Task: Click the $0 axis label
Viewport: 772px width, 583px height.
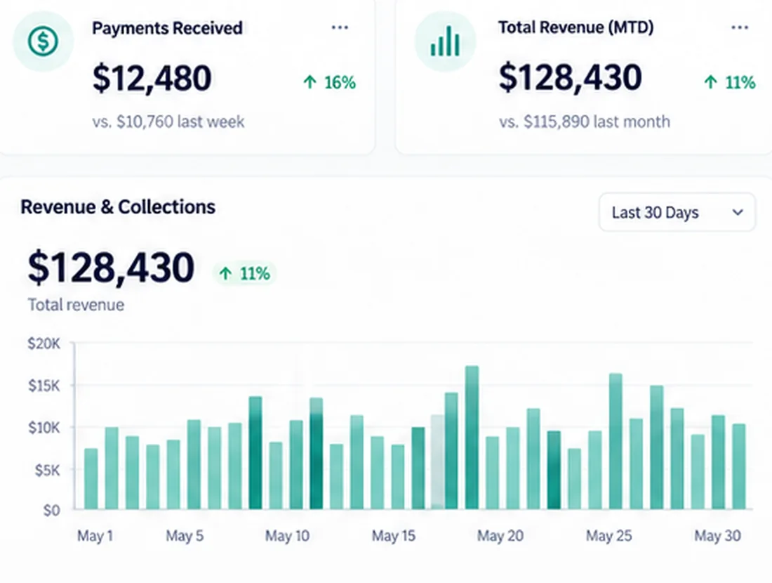Action: [52, 511]
